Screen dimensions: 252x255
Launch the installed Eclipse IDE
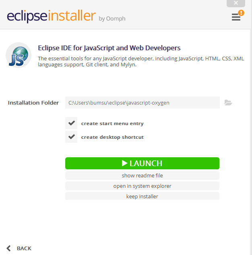point(142,163)
